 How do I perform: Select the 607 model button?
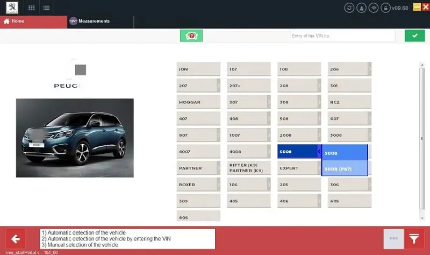pyautogui.click(x=350, y=118)
